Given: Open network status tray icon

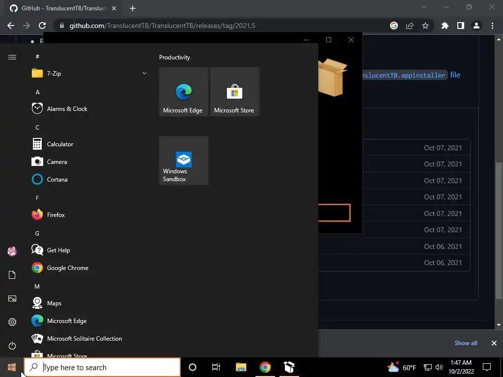Looking at the screenshot, I should coord(428,367).
